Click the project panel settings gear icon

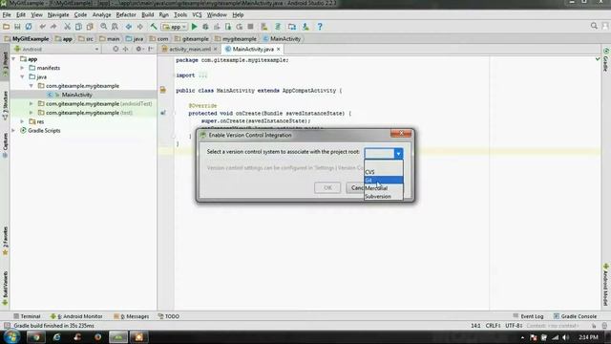point(138,49)
